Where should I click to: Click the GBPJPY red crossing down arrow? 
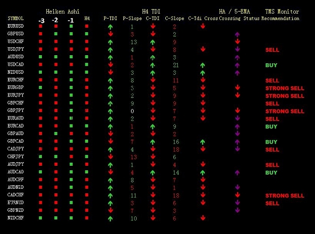(x=237, y=110)
